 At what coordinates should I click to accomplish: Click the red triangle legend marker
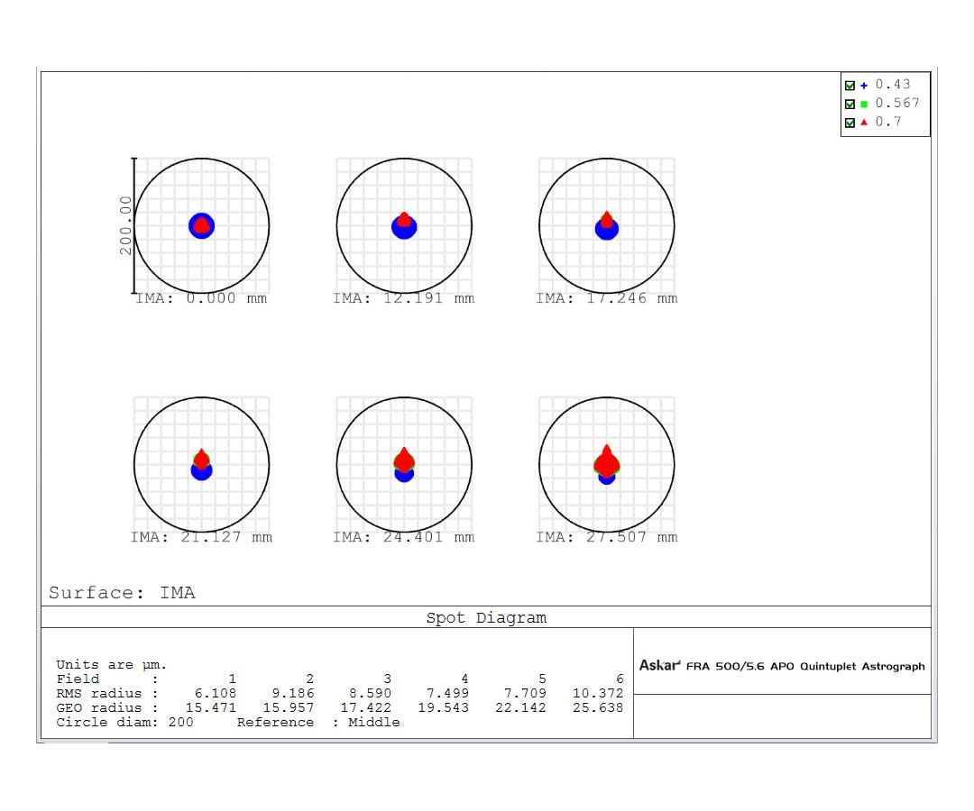864,123
